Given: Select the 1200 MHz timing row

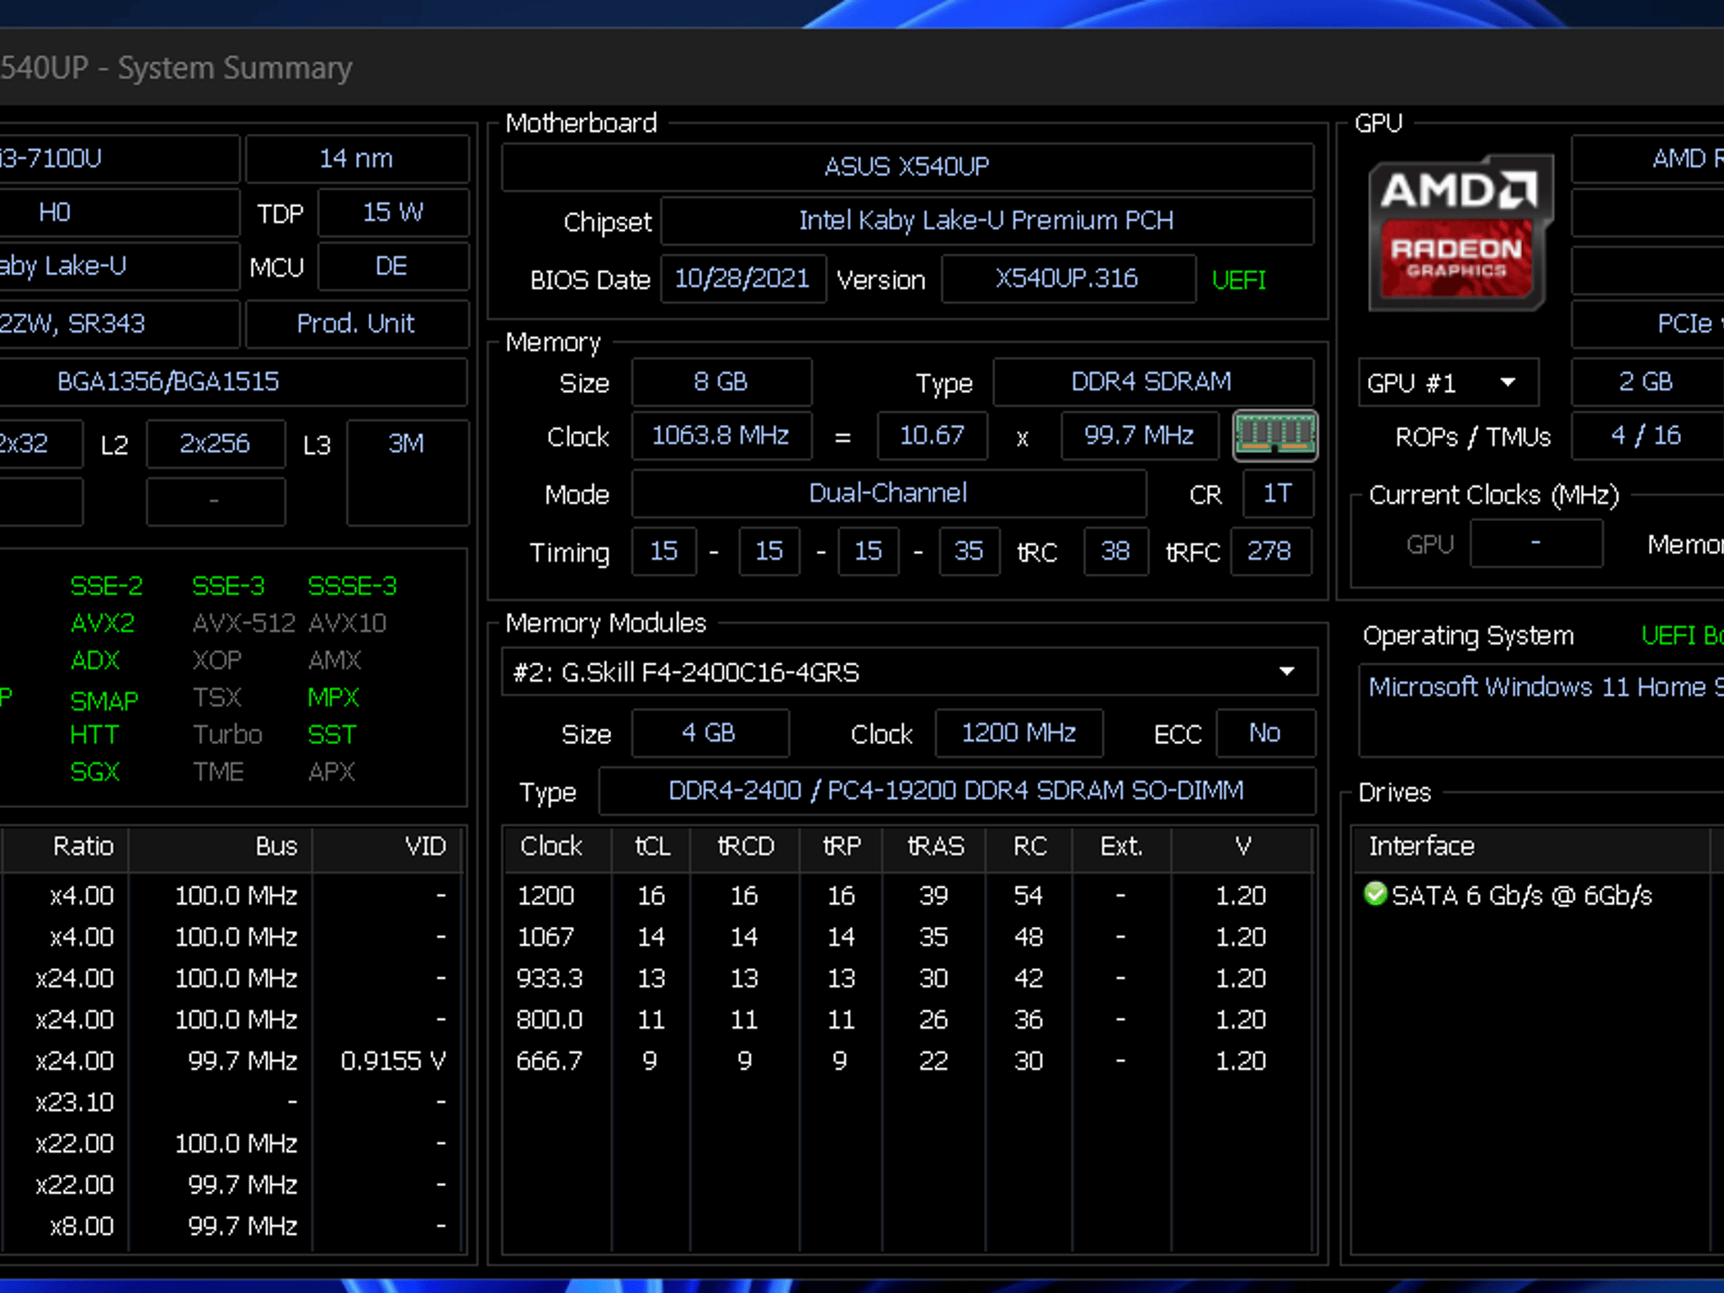Looking at the screenshot, I should (x=907, y=895).
